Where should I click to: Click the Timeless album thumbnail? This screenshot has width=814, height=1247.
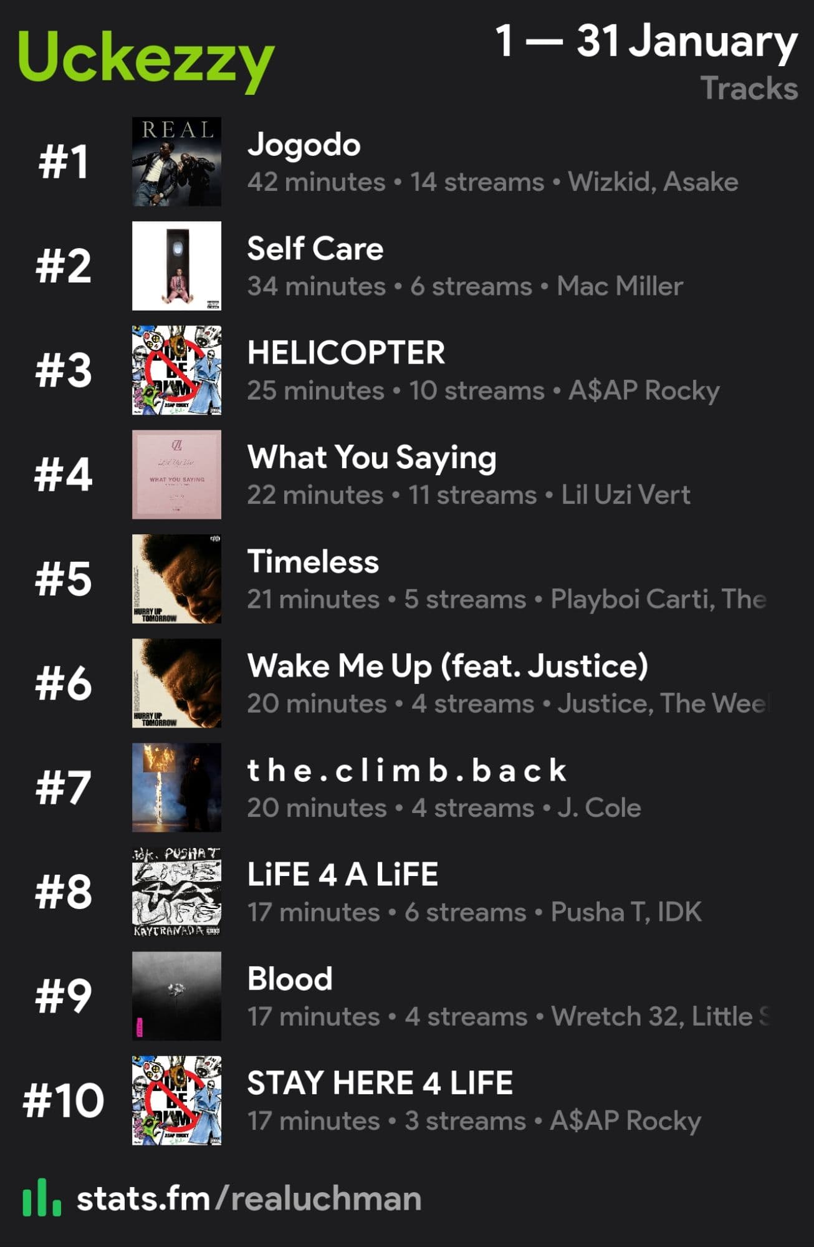(x=176, y=579)
